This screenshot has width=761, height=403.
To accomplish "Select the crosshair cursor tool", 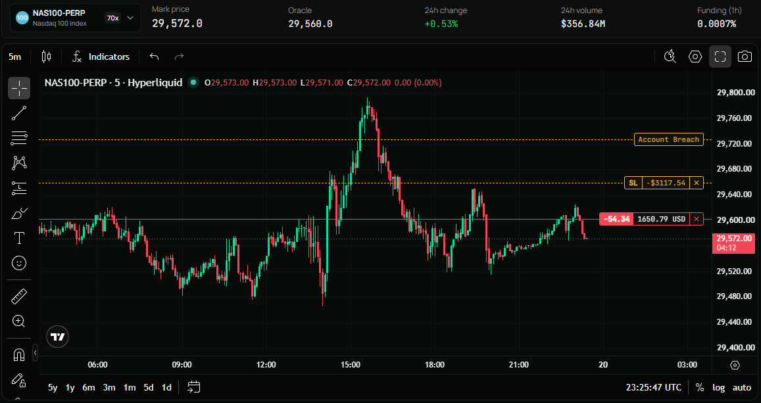I will 19,88.
